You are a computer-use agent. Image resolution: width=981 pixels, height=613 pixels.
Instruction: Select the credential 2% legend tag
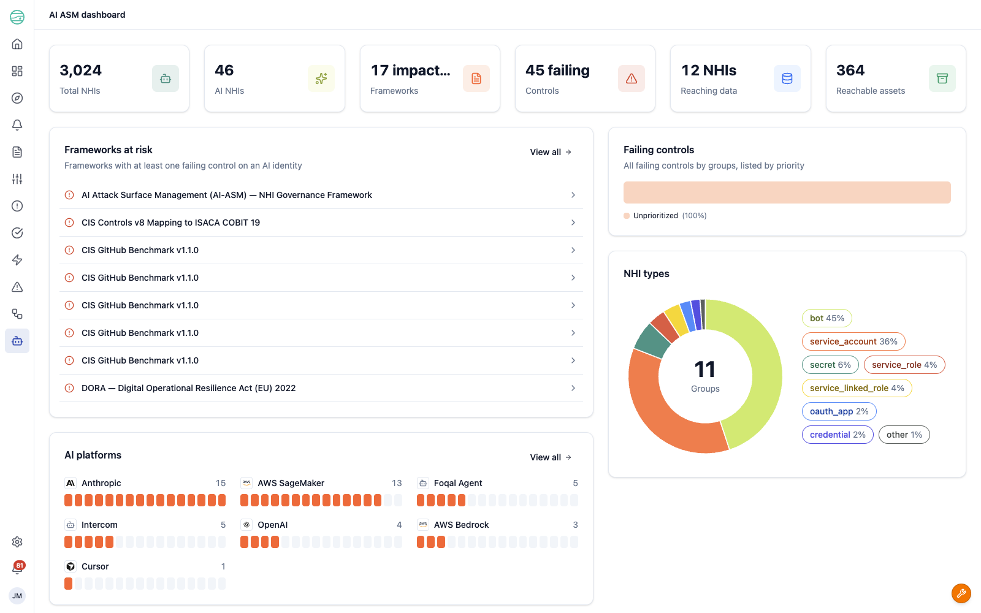(x=838, y=435)
